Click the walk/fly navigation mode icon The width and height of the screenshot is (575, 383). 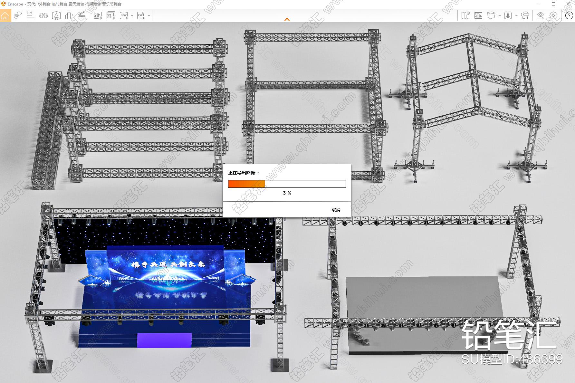click(x=508, y=15)
